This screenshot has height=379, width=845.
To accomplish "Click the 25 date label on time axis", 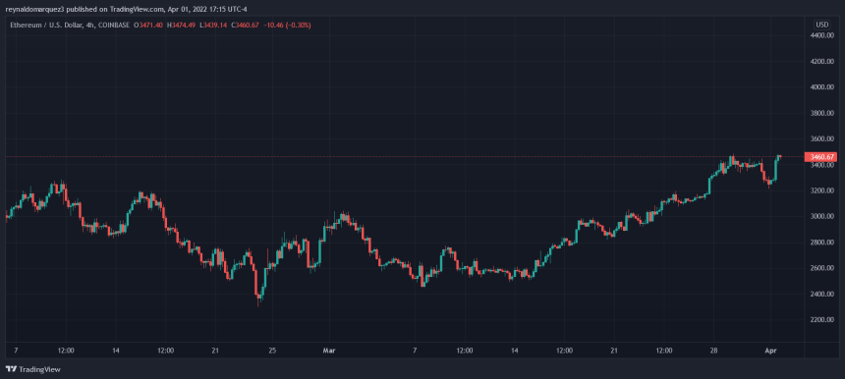I will 272,351.
